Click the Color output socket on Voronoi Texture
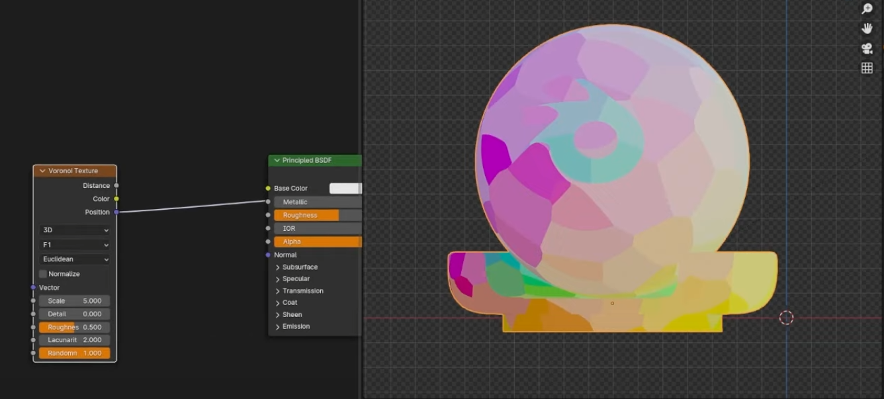This screenshot has height=399, width=884. [x=116, y=199]
